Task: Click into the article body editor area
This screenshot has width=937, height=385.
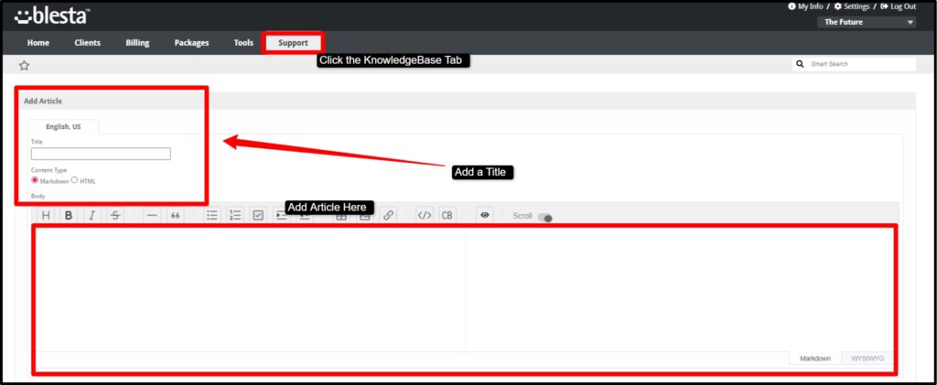Action: [249, 290]
